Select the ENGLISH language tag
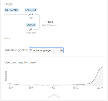 (x=31, y=10)
